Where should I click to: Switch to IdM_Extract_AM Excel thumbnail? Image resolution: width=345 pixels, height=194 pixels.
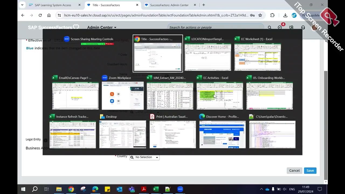point(170,92)
